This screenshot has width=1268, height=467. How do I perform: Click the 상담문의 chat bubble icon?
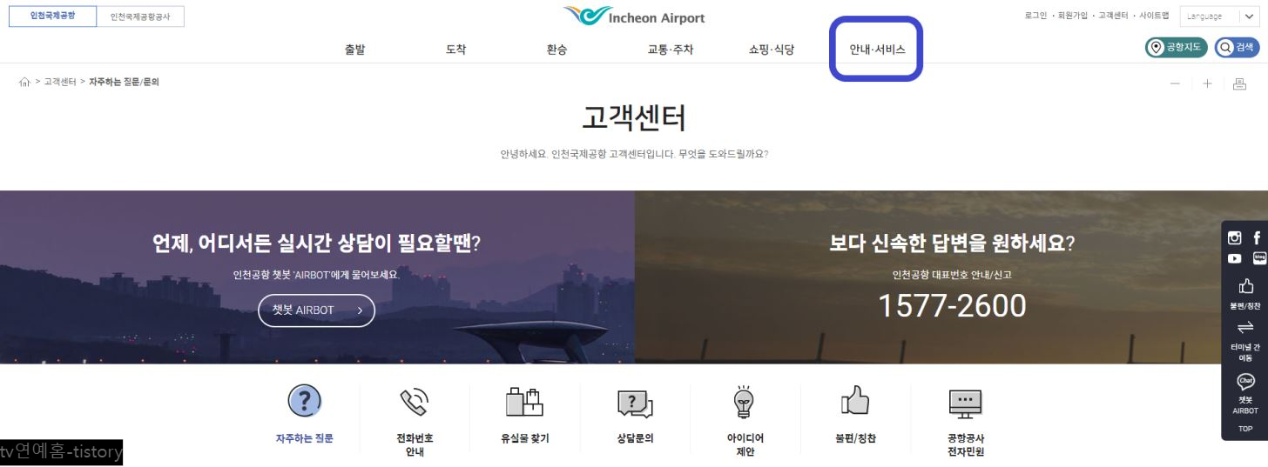[x=635, y=403]
